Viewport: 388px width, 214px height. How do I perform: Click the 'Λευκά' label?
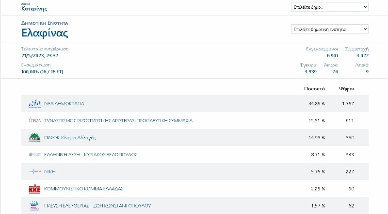coord(362,65)
